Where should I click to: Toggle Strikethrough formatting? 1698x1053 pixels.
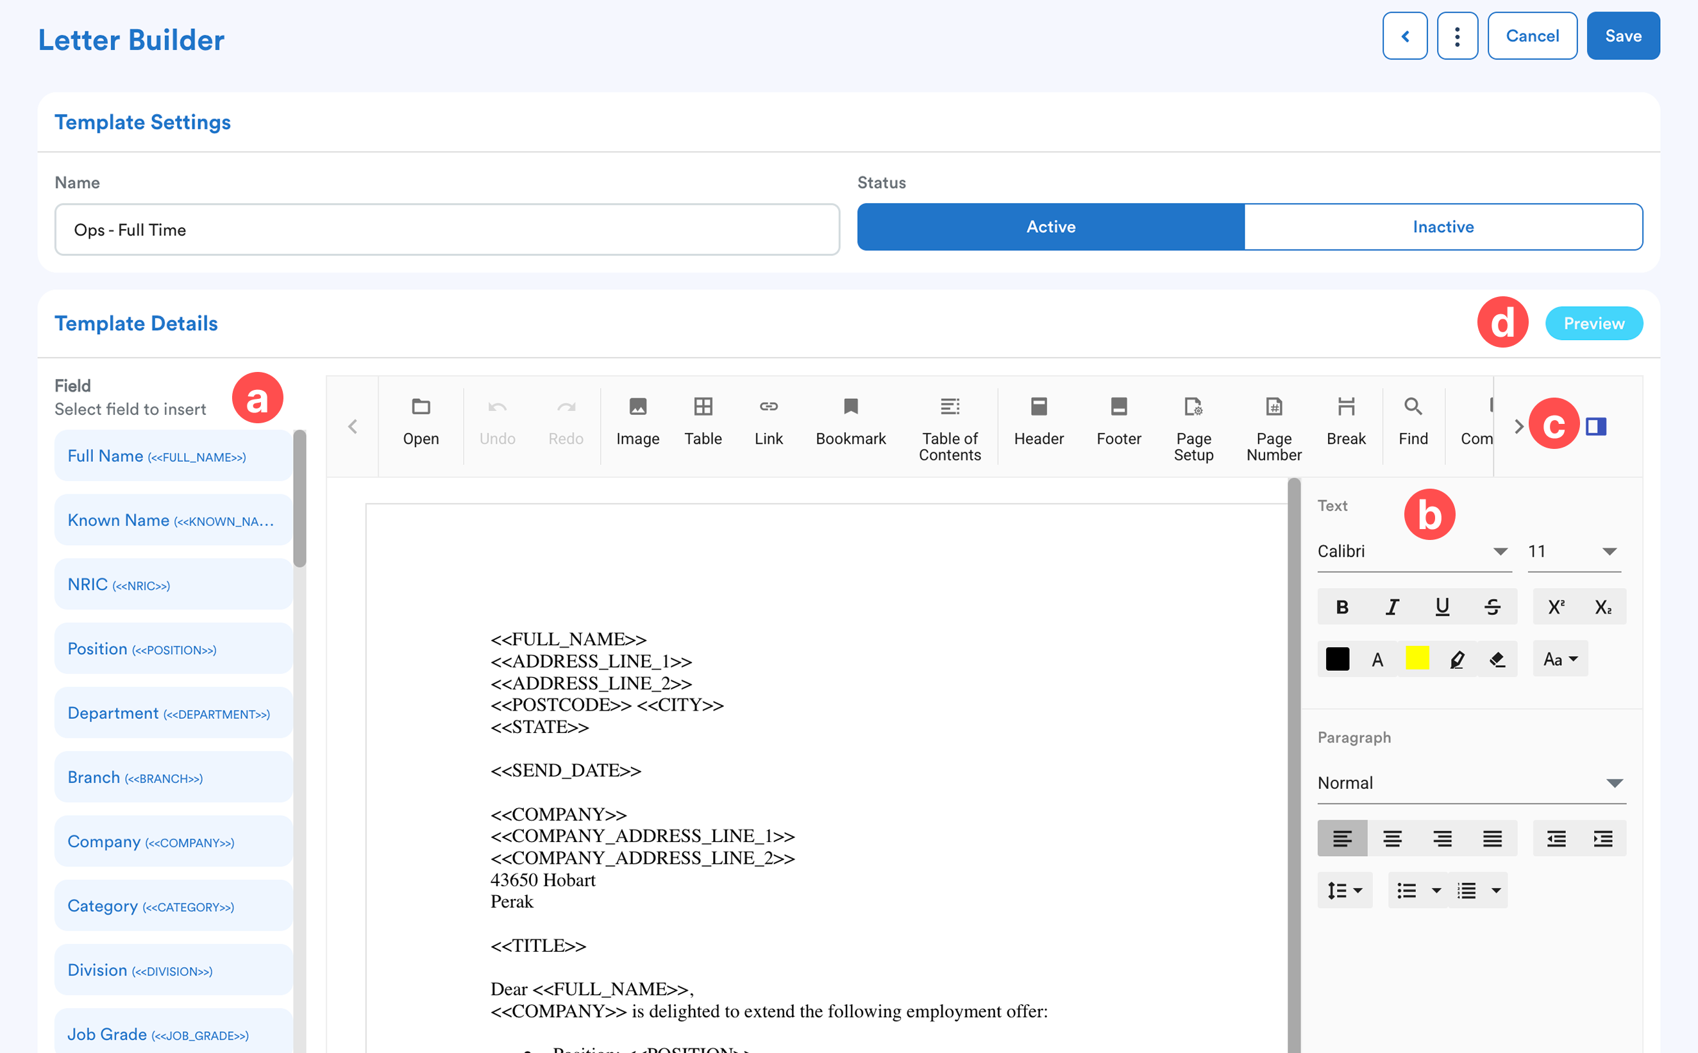pyautogui.click(x=1492, y=607)
